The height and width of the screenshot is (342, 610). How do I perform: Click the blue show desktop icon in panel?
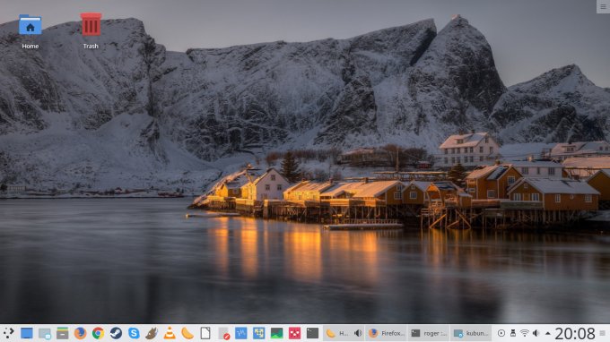(x=26, y=333)
